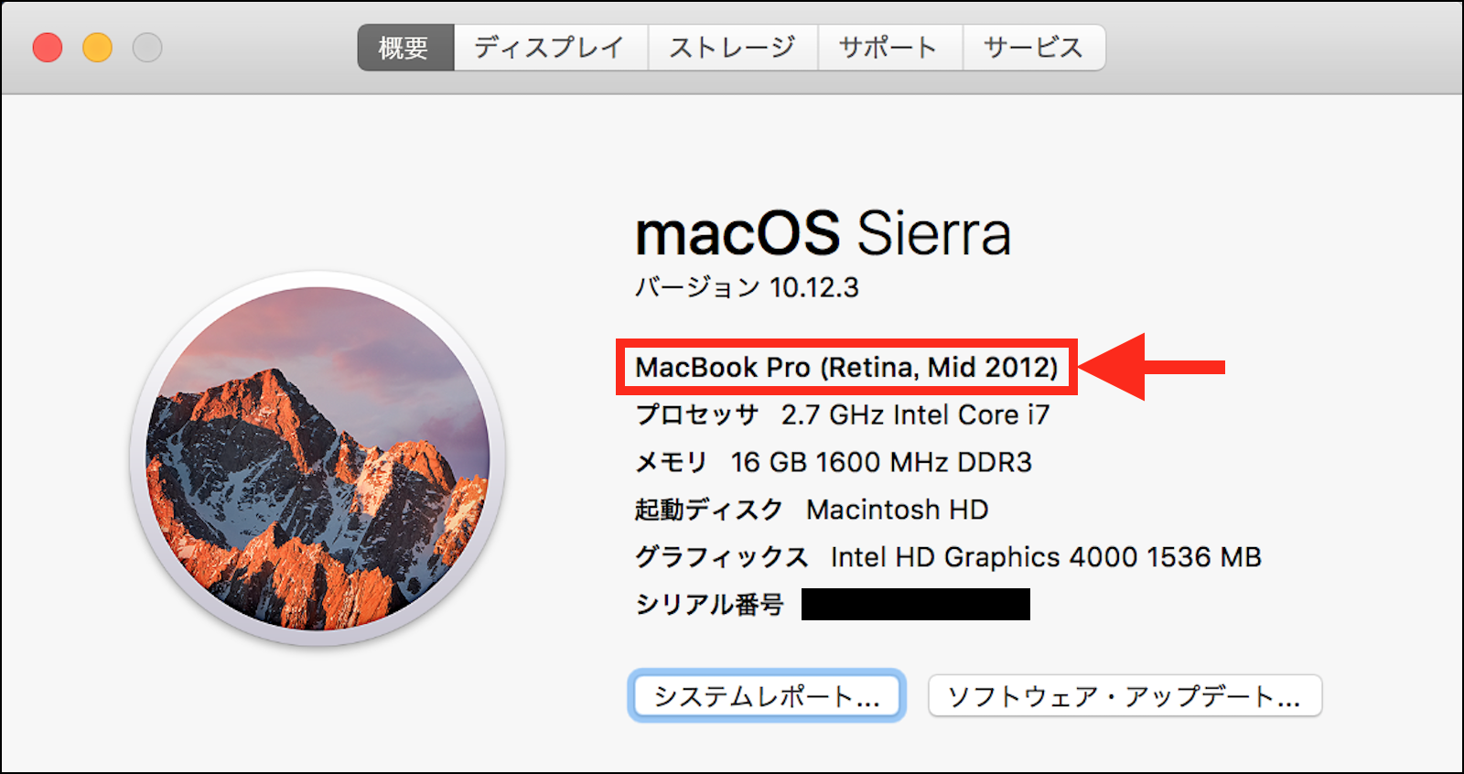This screenshot has height=774, width=1464.
Task: Switch to the 概要 tab
Action: click(405, 48)
